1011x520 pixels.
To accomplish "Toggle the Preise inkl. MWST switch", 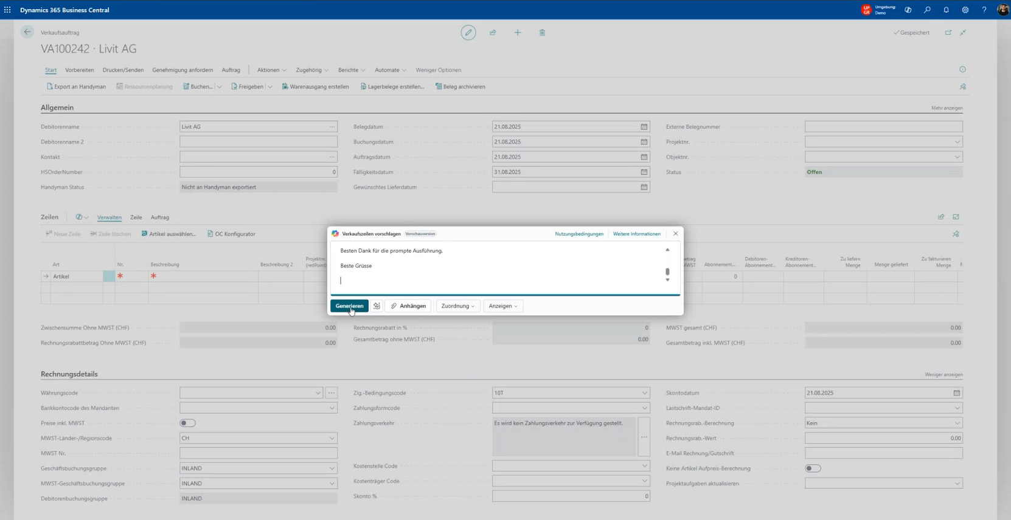I will point(187,423).
